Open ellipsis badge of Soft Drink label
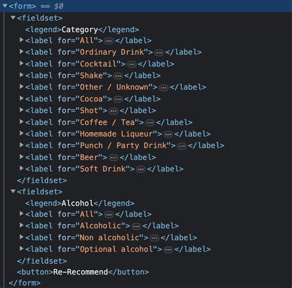Viewport: 292px width, 288px height. pyautogui.click(x=141, y=170)
